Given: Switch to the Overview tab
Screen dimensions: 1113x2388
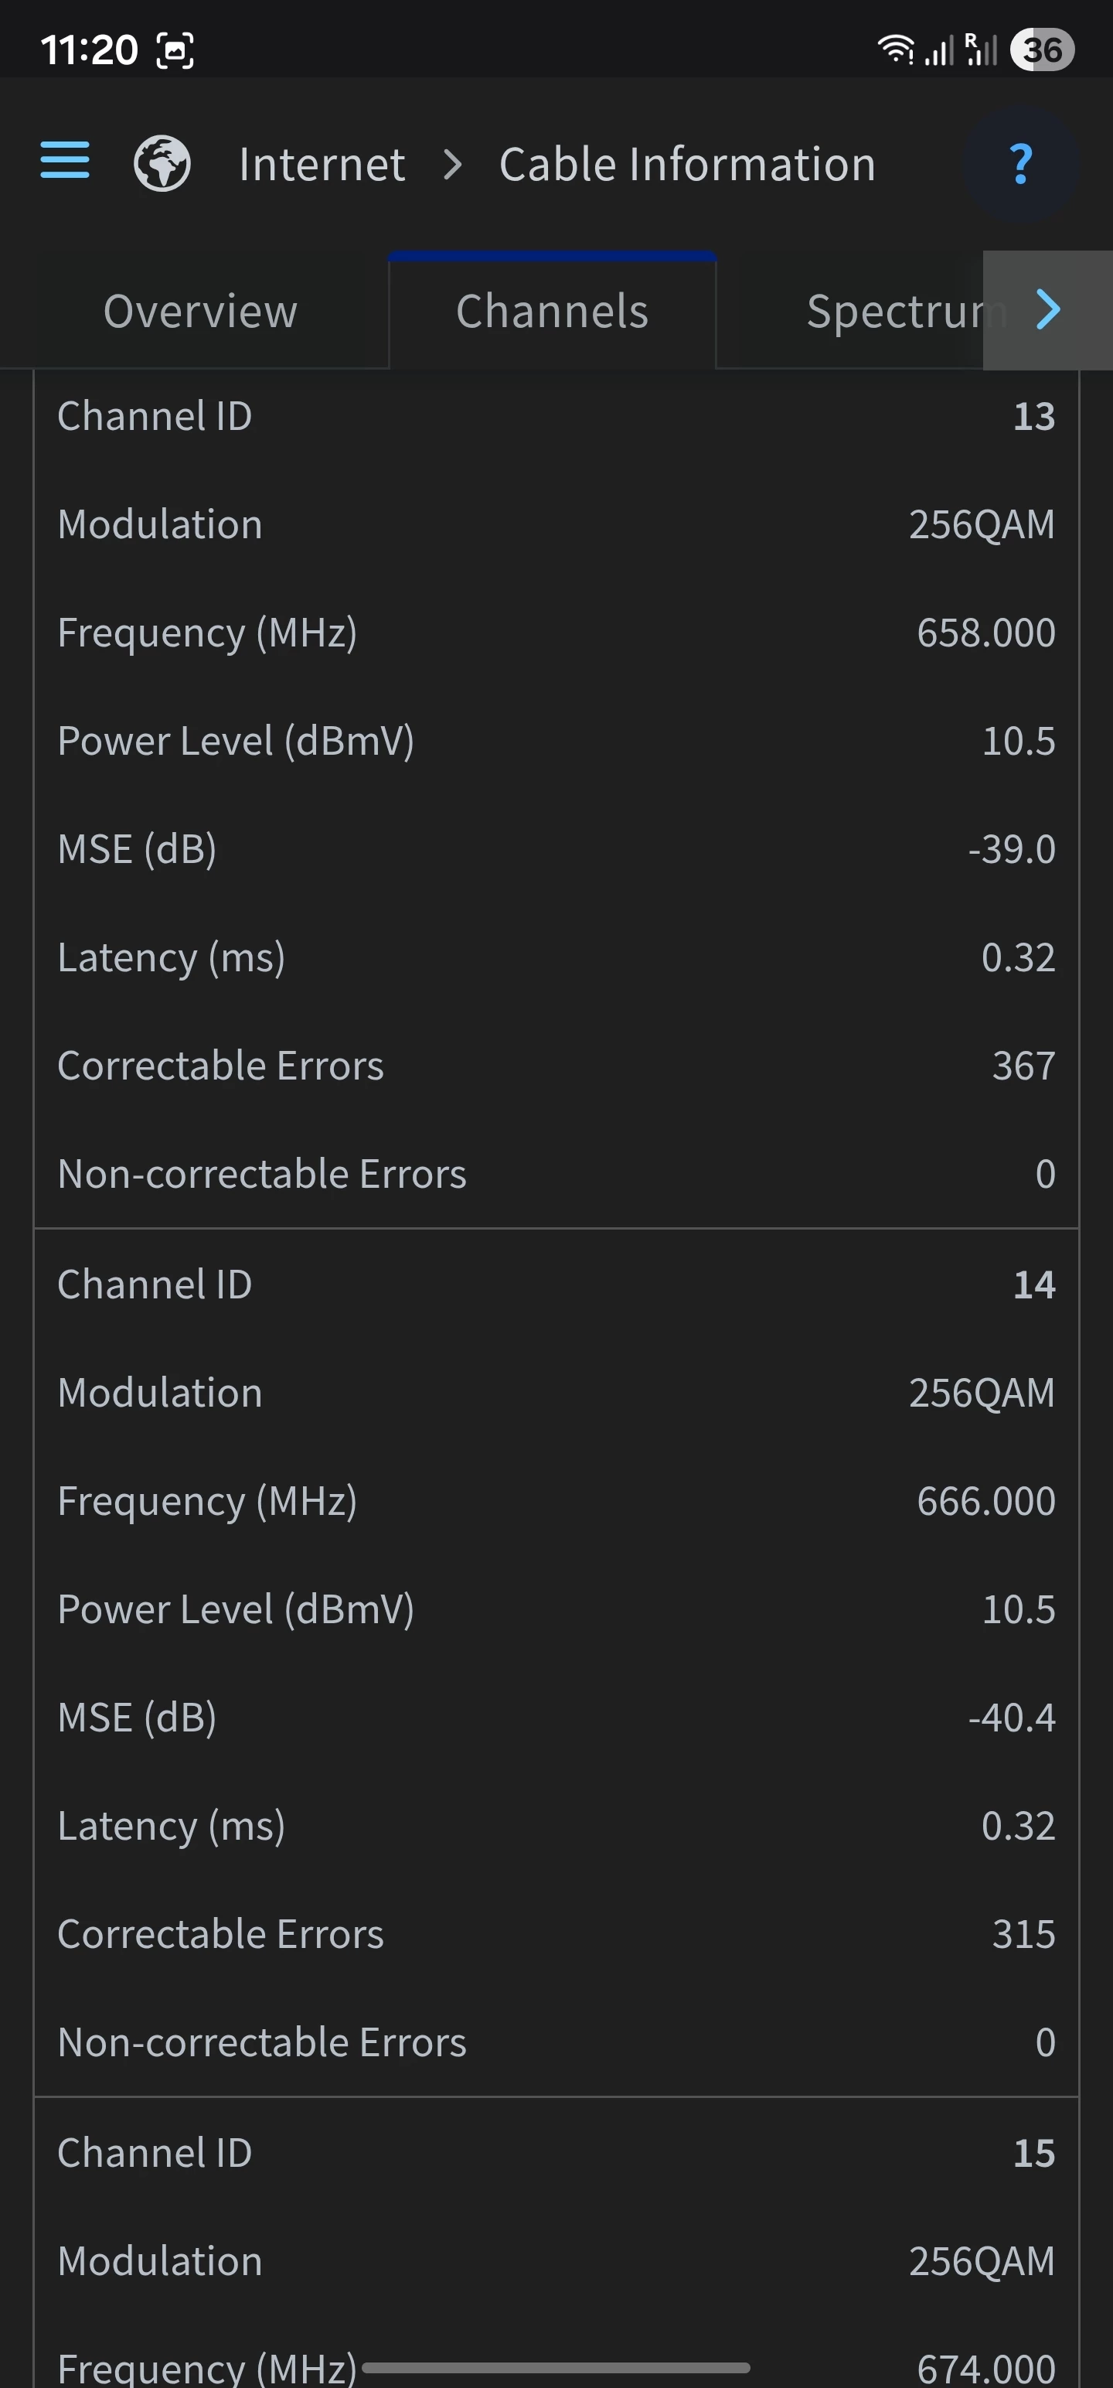Looking at the screenshot, I should [x=200, y=312].
